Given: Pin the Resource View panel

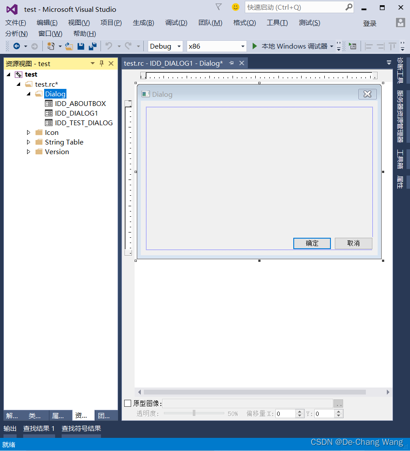Looking at the screenshot, I should coord(102,63).
